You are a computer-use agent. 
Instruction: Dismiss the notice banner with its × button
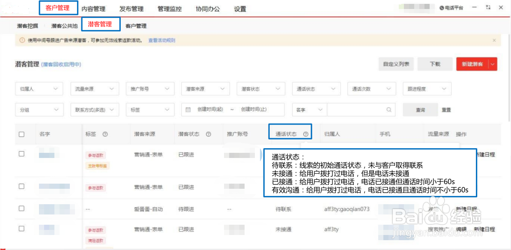pyautogui.click(x=494, y=40)
